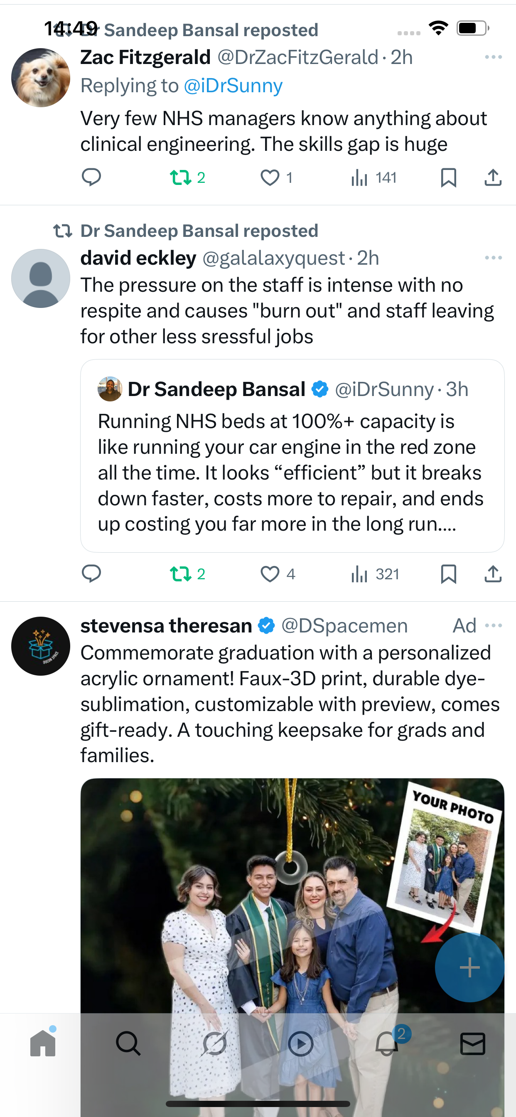Viewport: 516px width, 1117px height.
Task: Share Zac Fitzgerald's tweet
Action: 493,177
